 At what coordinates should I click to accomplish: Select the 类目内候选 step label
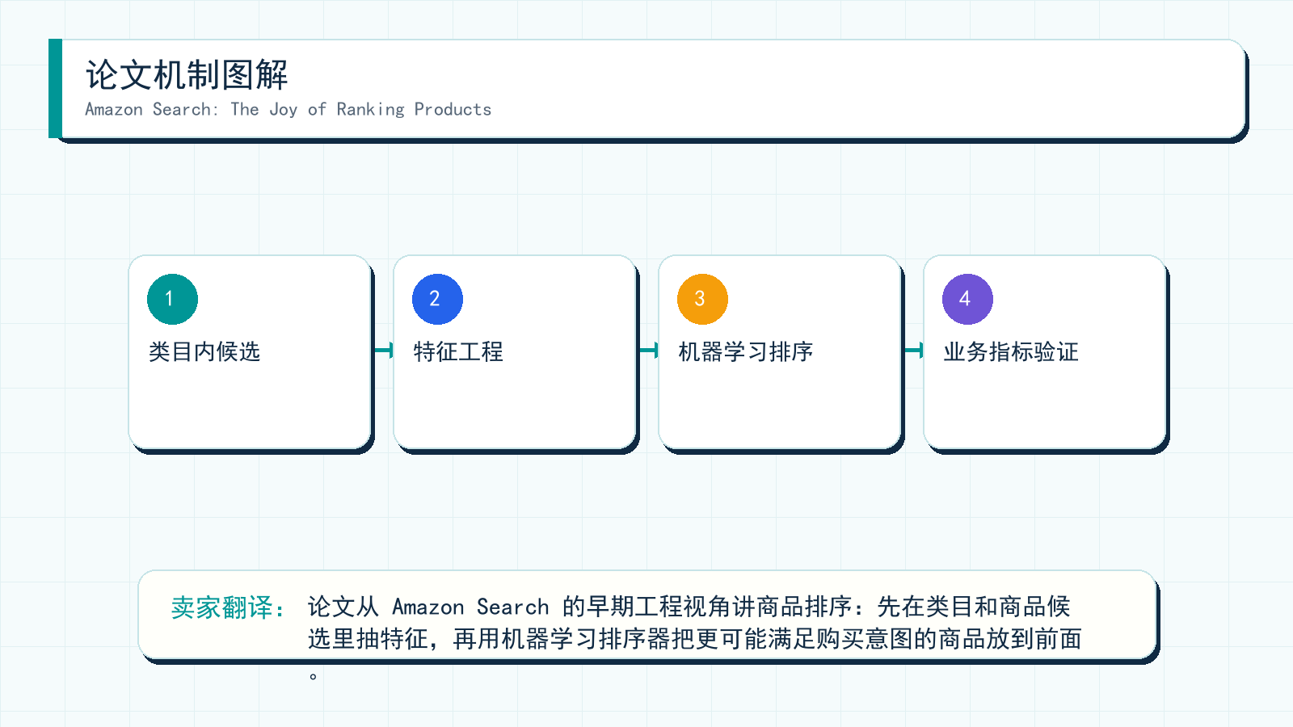click(x=204, y=351)
